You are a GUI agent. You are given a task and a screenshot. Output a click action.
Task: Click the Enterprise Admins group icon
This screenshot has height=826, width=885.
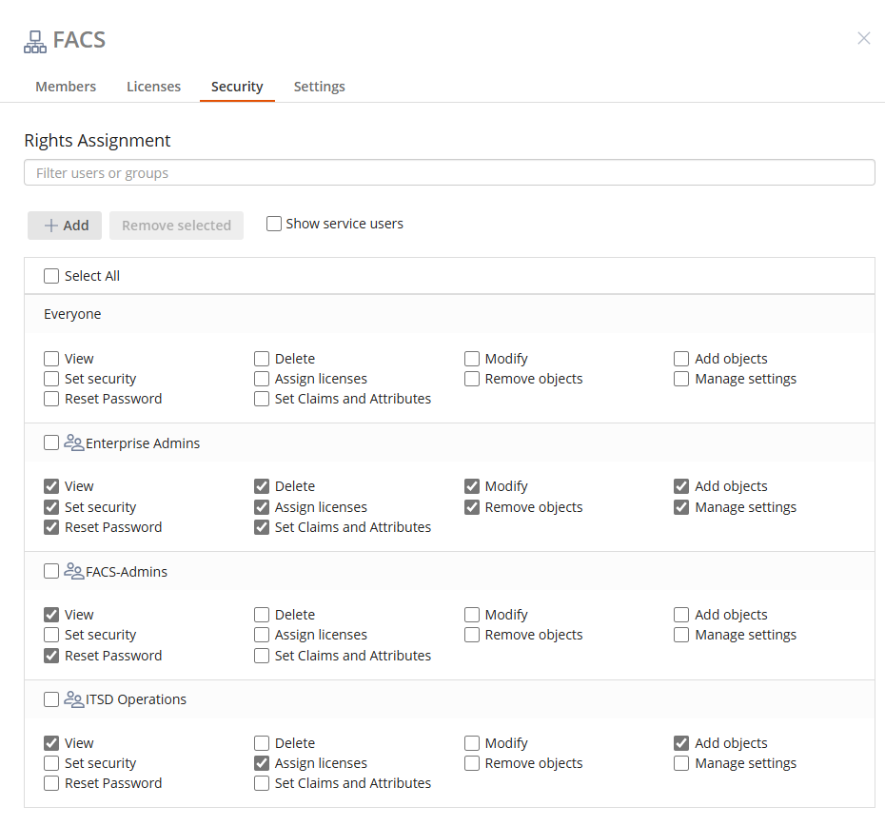point(74,442)
